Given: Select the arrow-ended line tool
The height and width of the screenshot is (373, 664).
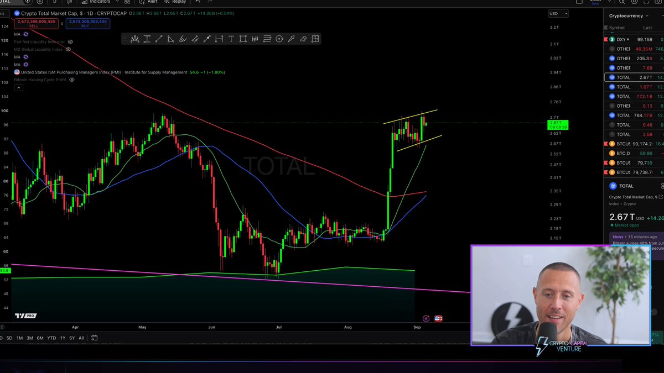Looking at the screenshot, I should click(207, 39).
